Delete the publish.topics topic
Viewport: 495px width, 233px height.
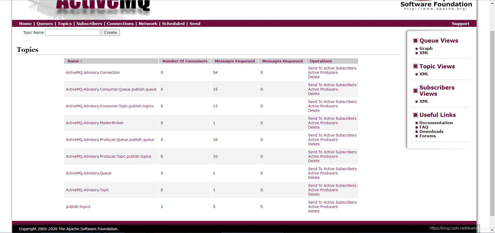[x=314, y=211]
